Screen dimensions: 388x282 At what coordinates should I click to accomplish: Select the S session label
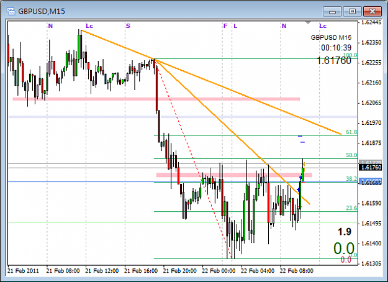[x=128, y=25]
